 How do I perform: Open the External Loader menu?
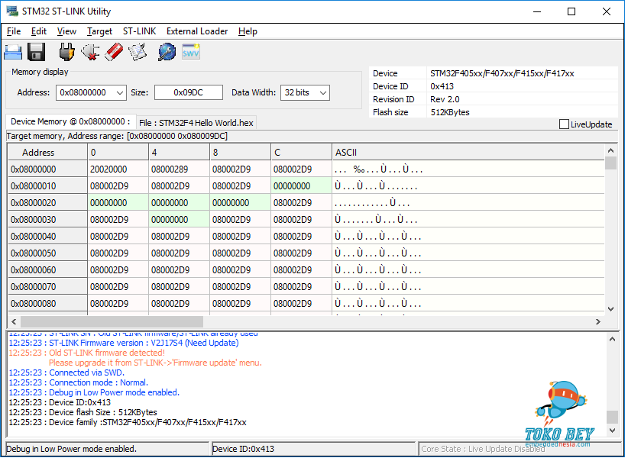pos(197,31)
